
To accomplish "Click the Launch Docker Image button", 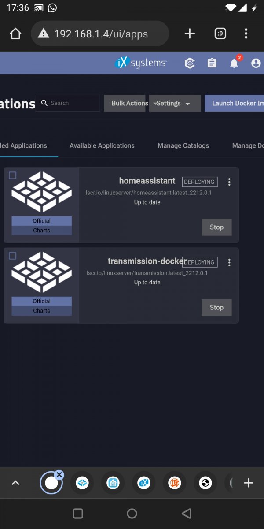I will [x=234, y=103].
